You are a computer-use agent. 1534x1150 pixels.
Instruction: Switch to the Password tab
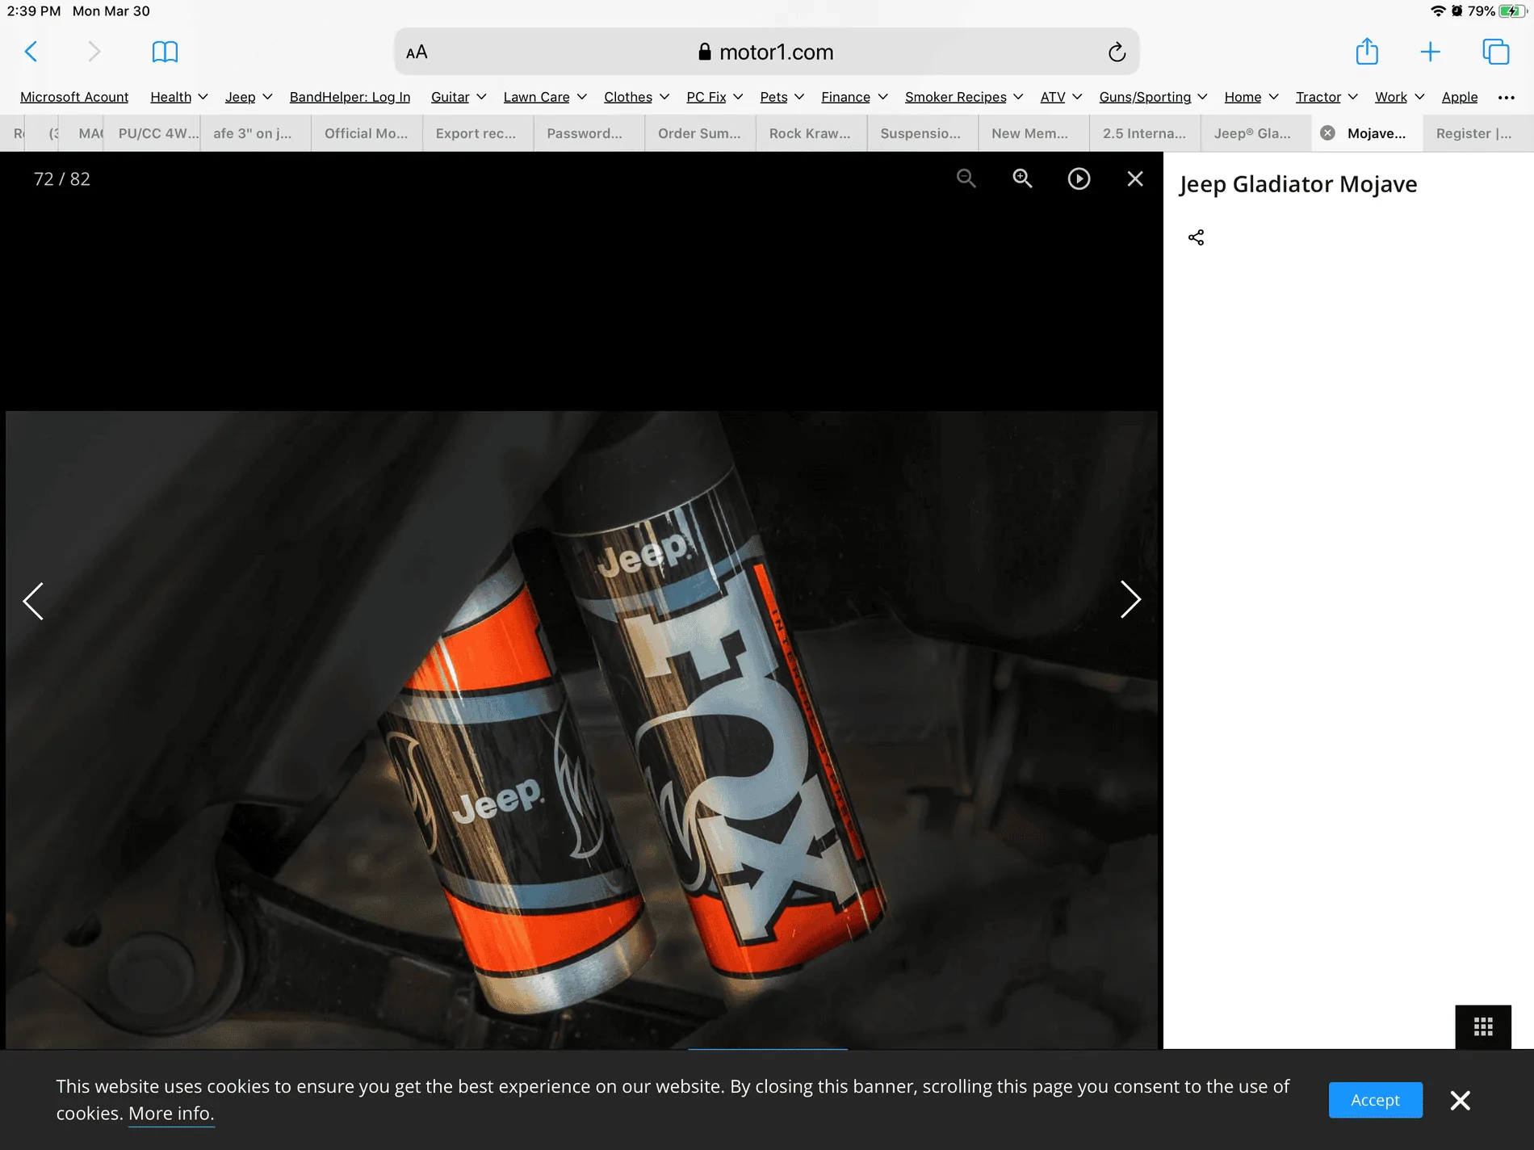pyautogui.click(x=589, y=133)
